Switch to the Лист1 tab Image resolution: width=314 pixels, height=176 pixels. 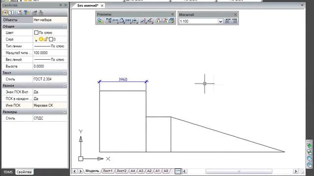click(108, 171)
